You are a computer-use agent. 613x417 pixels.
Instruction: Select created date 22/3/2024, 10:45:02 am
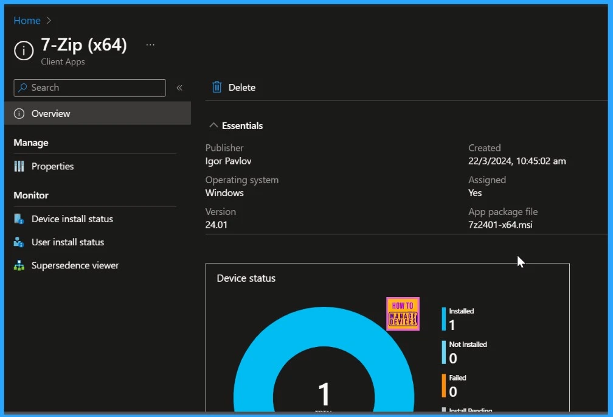coord(517,161)
